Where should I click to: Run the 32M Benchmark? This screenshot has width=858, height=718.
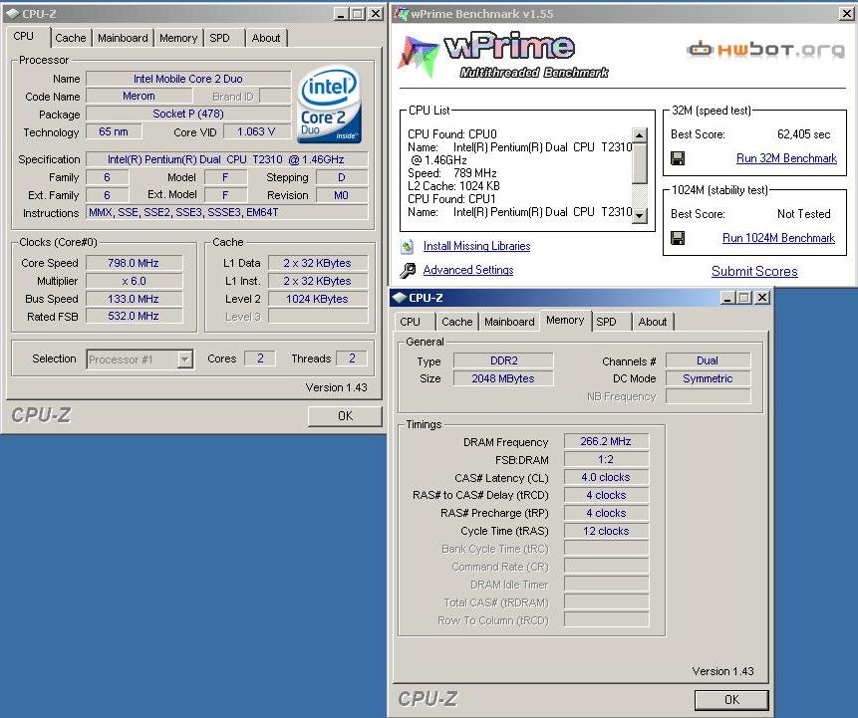point(786,158)
